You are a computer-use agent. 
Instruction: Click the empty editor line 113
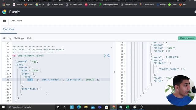[x=61, y=92]
